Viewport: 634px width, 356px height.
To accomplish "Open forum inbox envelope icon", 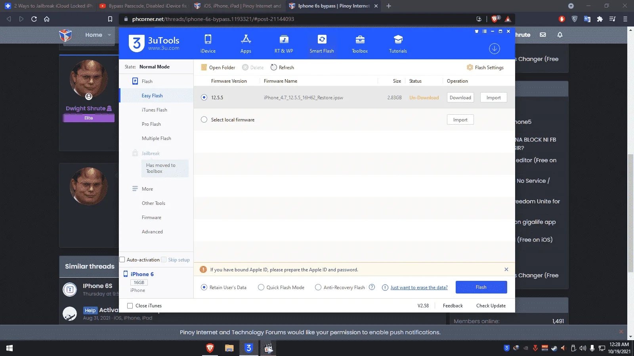I will (543, 35).
